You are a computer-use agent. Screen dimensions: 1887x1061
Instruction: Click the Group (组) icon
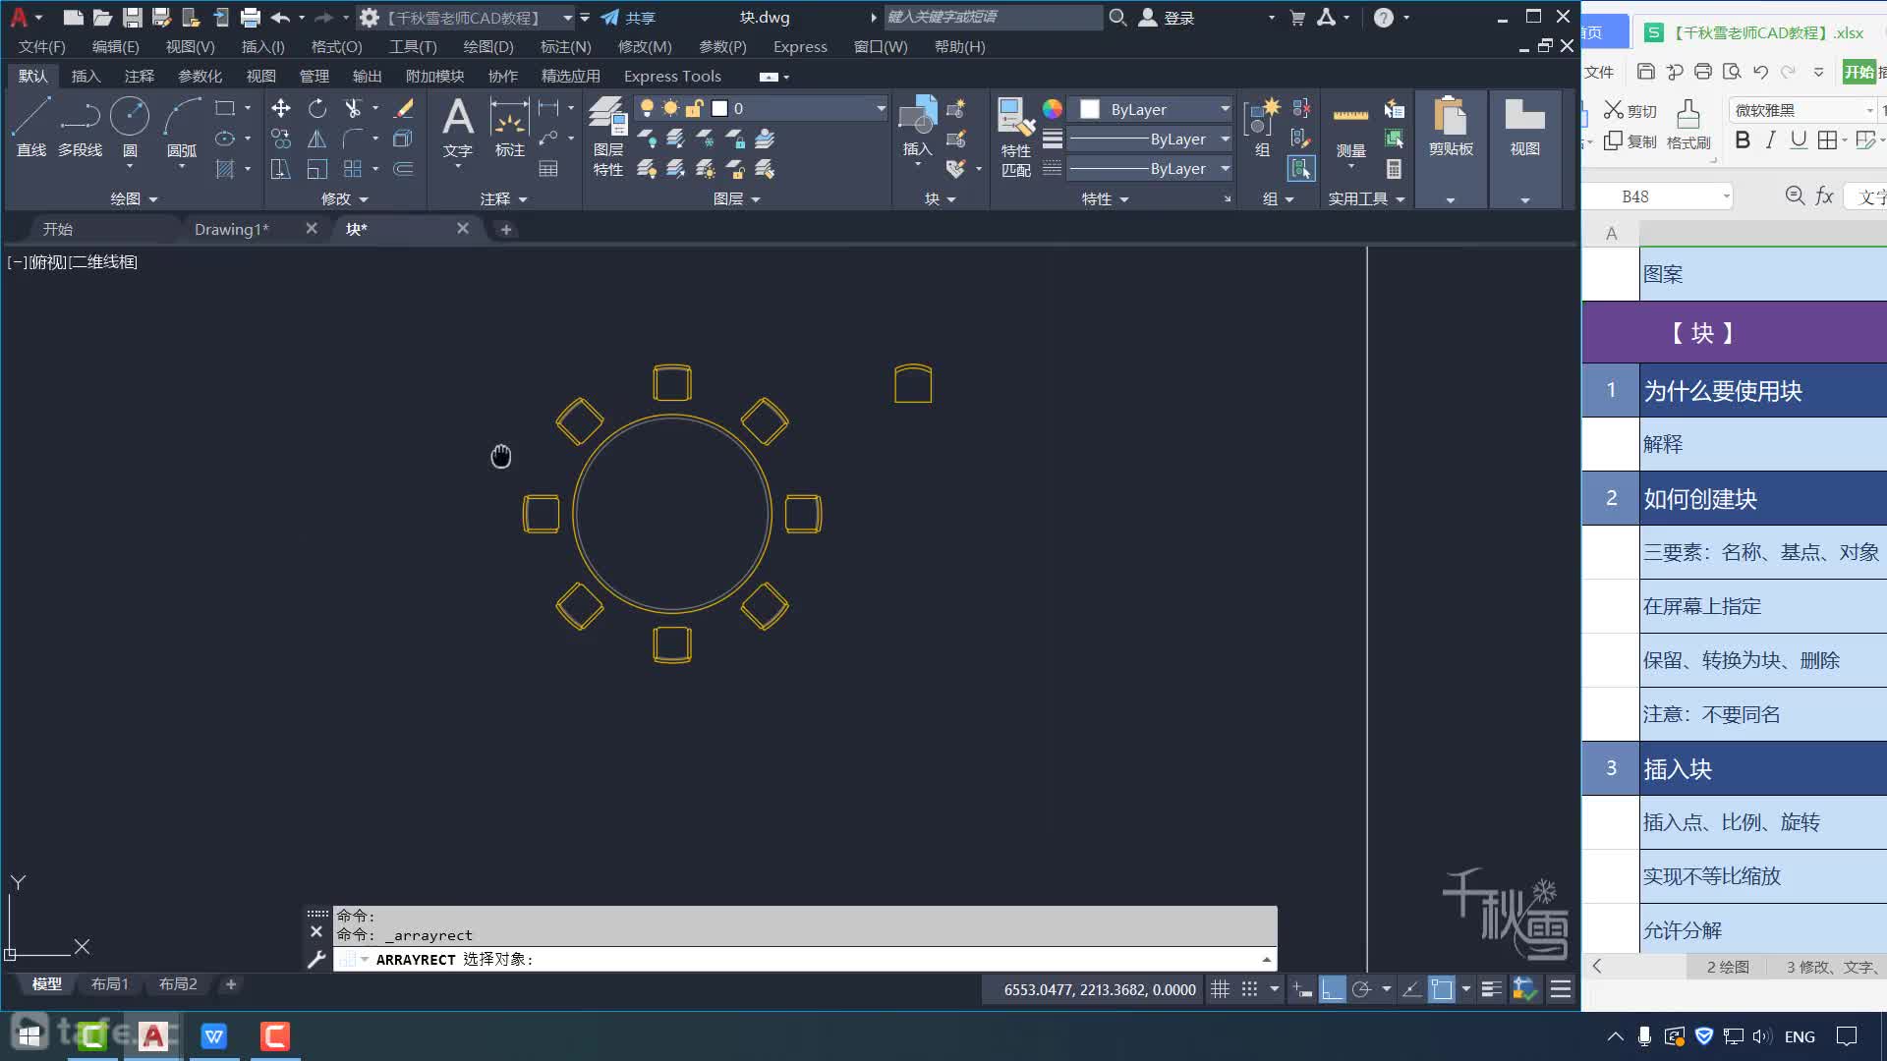[1262, 127]
